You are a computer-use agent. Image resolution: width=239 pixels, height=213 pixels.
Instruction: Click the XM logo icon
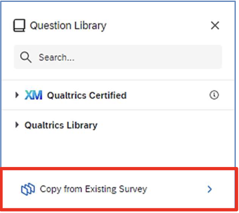(x=33, y=95)
